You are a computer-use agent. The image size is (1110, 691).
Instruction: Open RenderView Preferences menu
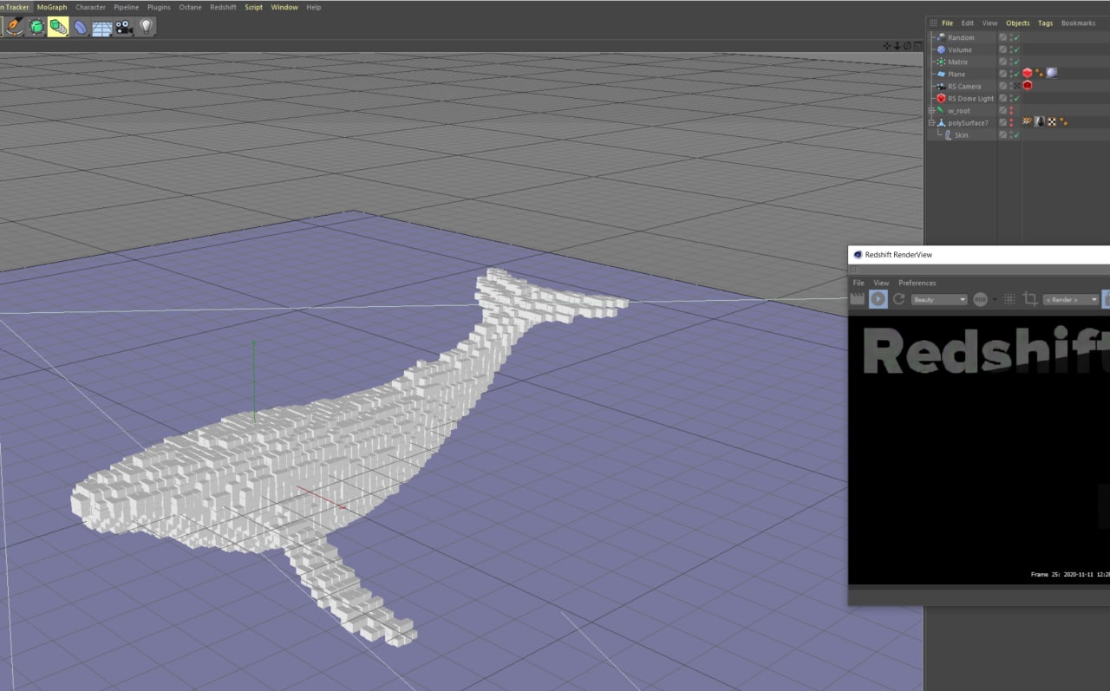tap(917, 283)
